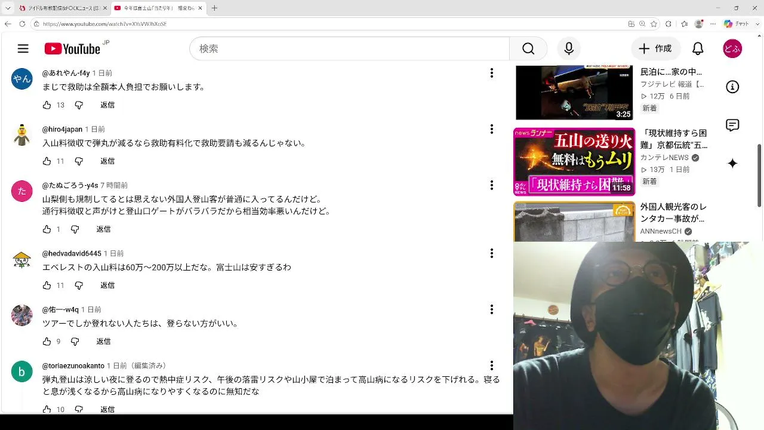Open the notifications bell
Viewport: 764px width, 430px height.
pos(698,49)
